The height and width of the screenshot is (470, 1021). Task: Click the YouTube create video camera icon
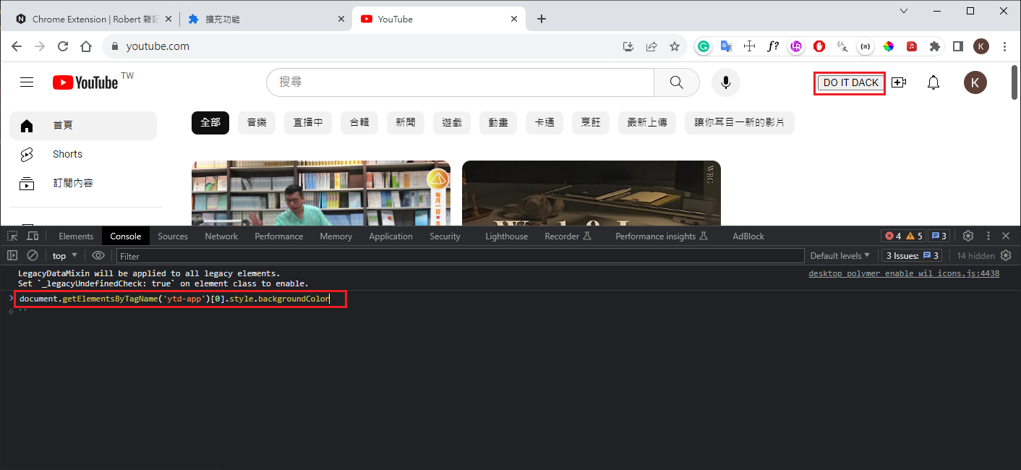(x=899, y=82)
